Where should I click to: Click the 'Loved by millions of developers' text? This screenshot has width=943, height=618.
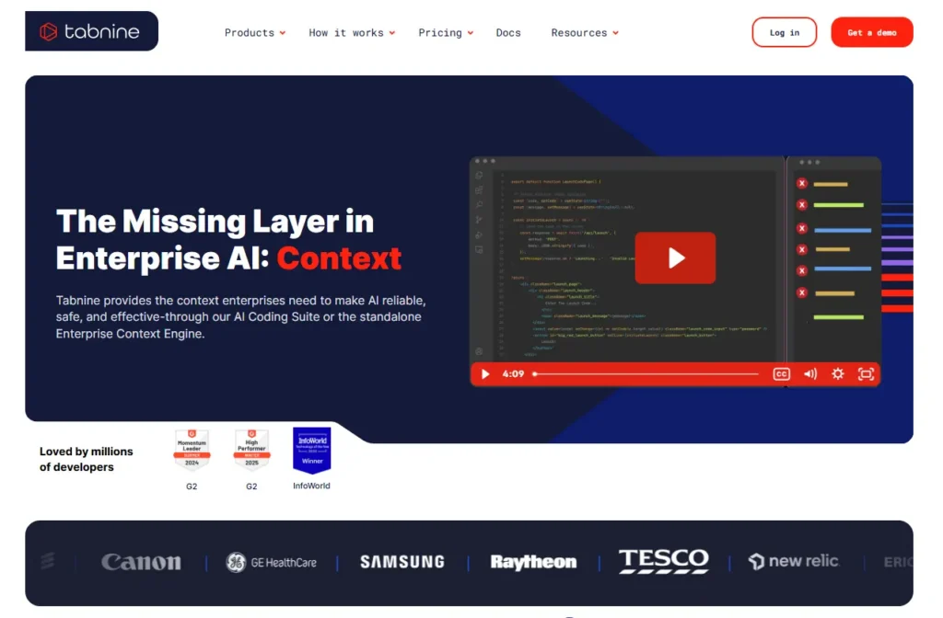point(86,460)
